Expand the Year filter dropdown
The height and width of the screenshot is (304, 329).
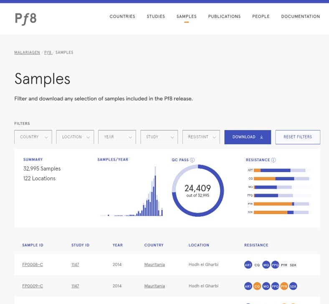click(x=117, y=137)
